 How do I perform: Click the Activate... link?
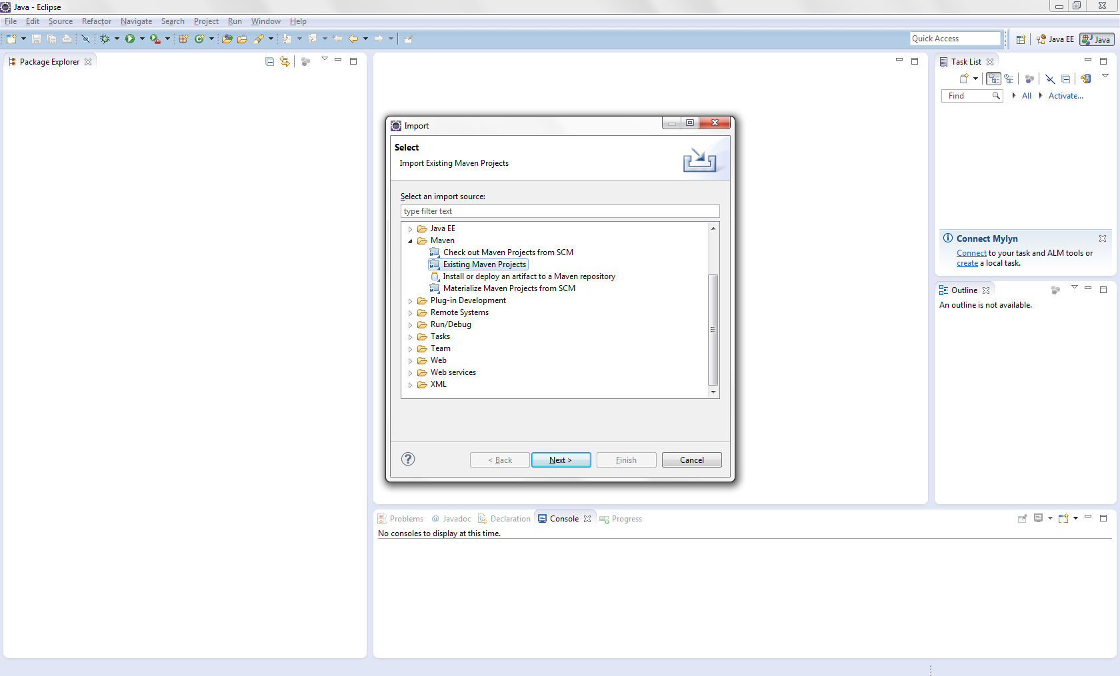pos(1066,96)
